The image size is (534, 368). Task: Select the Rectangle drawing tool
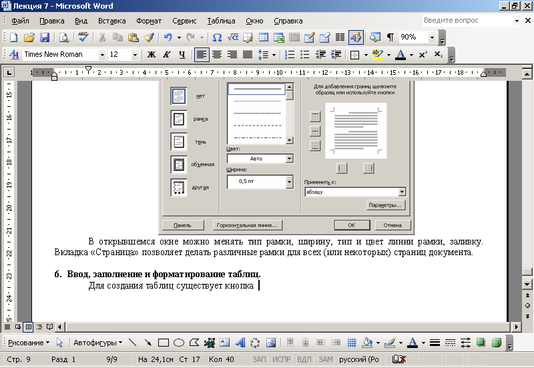point(164,343)
